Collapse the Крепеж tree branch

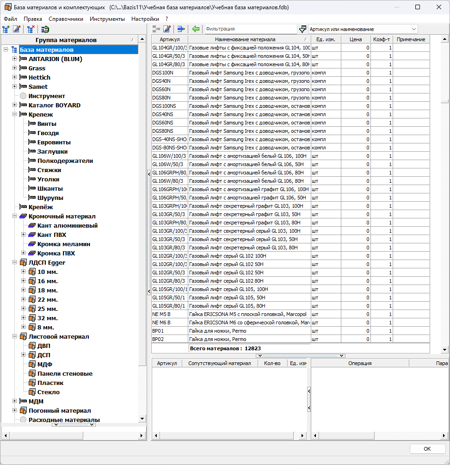[15, 114]
